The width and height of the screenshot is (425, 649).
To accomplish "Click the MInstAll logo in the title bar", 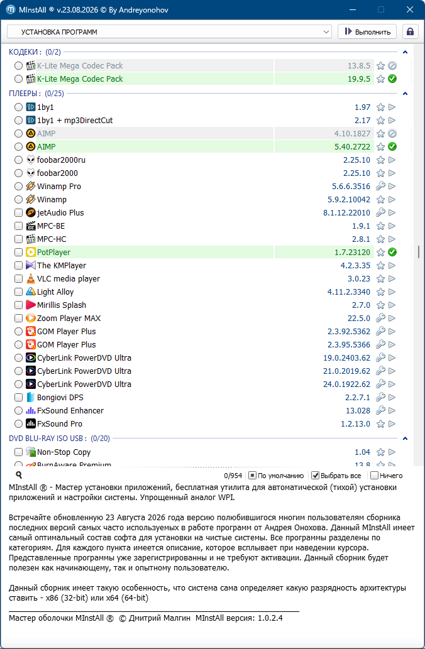I will click(11, 10).
